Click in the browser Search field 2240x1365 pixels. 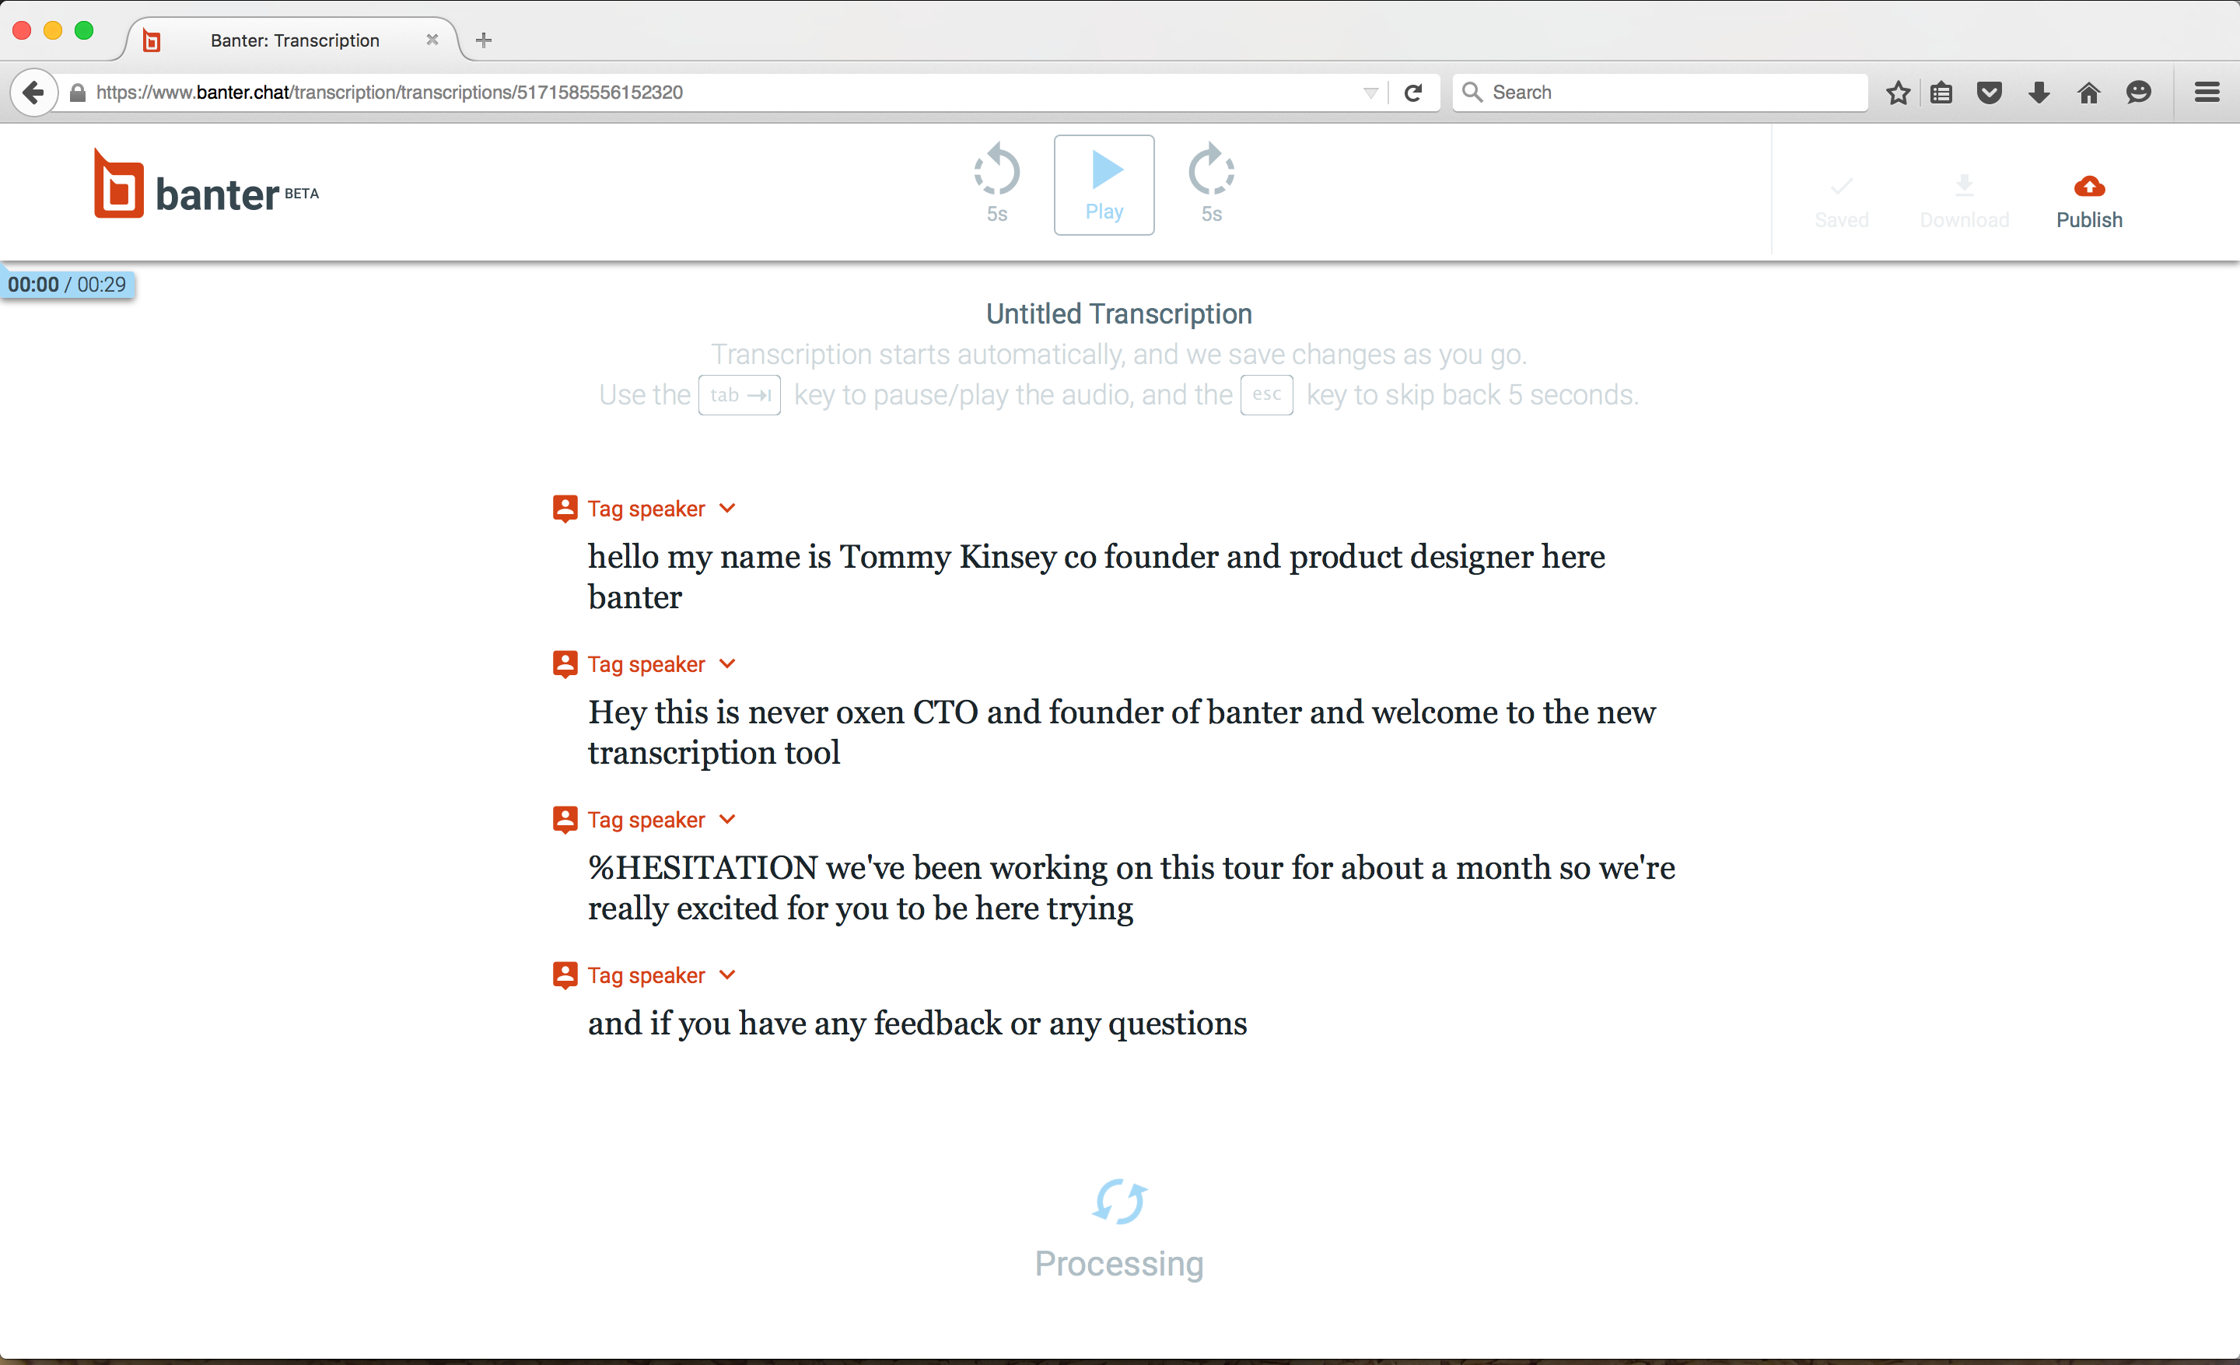coord(1673,93)
